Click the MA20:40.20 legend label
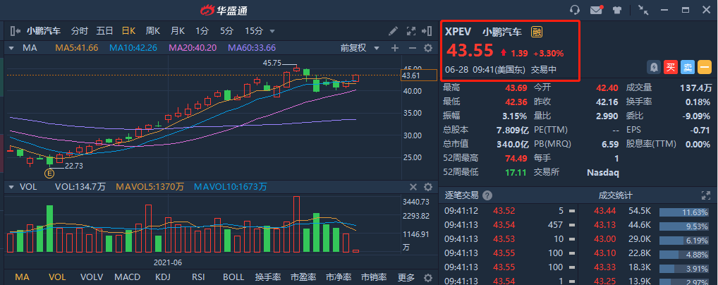Viewport: 718px width, 285px height. [x=193, y=48]
